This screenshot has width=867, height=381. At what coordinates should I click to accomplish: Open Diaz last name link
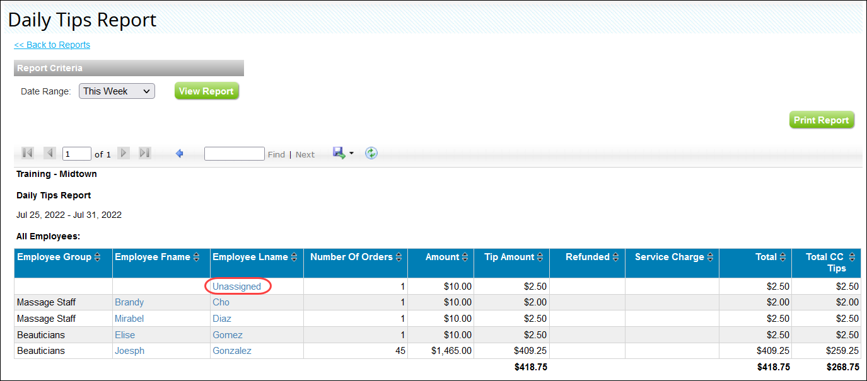[x=221, y=319]
